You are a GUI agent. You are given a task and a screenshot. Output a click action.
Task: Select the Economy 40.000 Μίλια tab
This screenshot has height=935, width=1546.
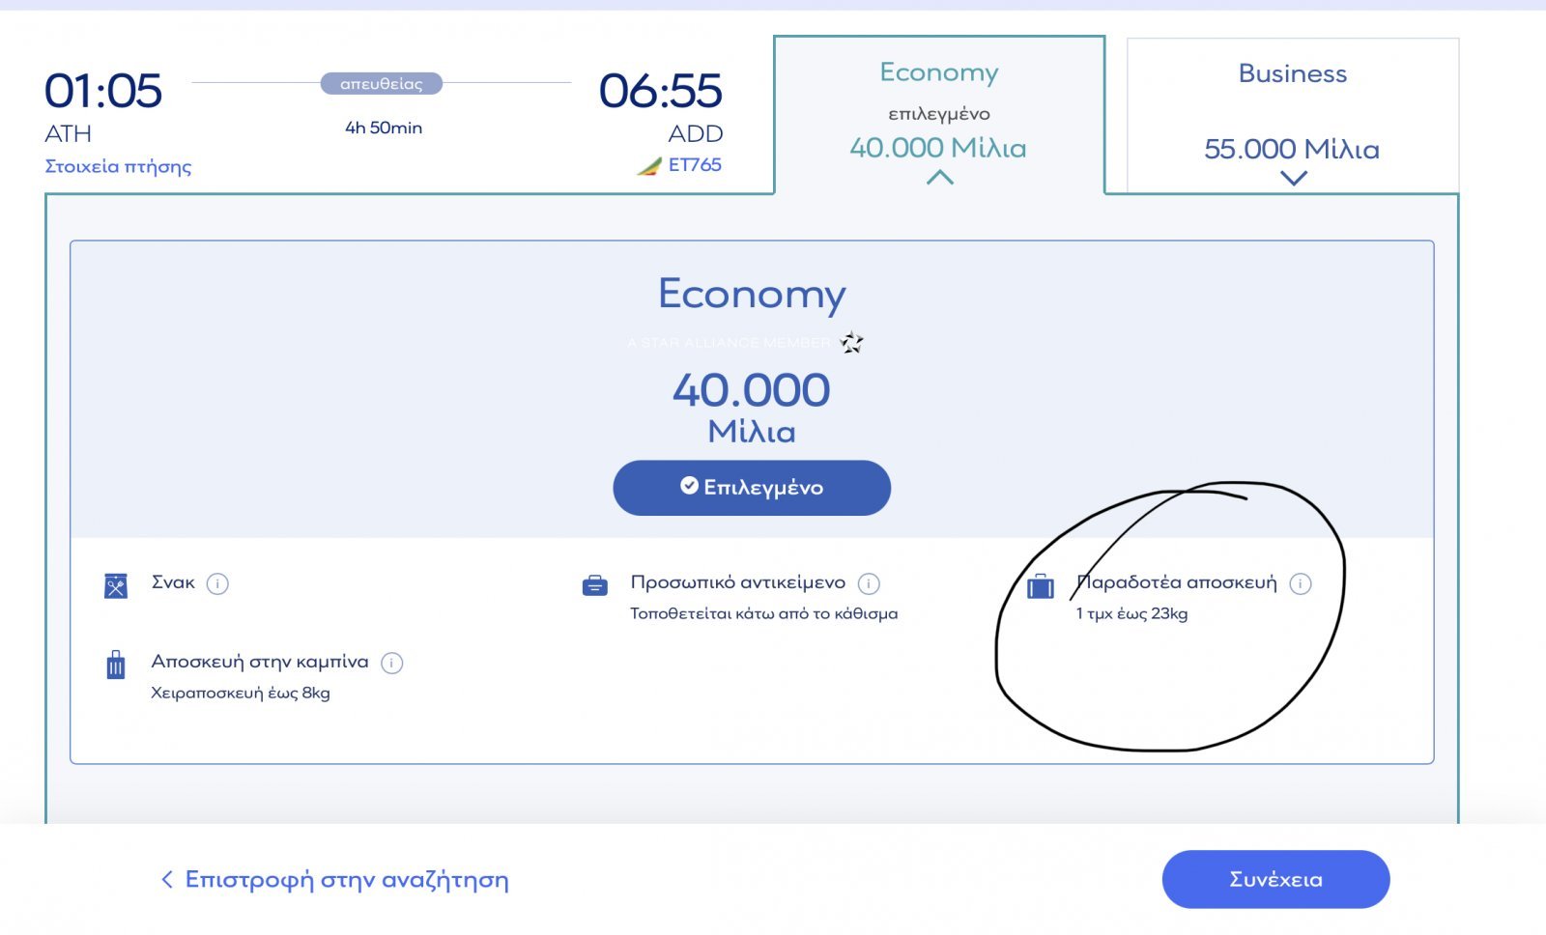point(938,114)
